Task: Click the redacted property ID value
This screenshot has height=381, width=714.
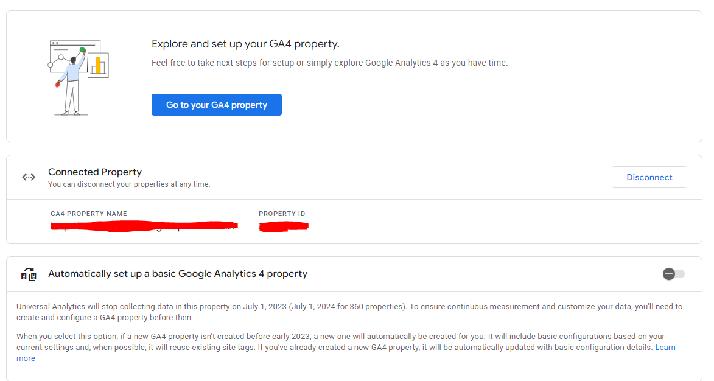Action: 283,226
